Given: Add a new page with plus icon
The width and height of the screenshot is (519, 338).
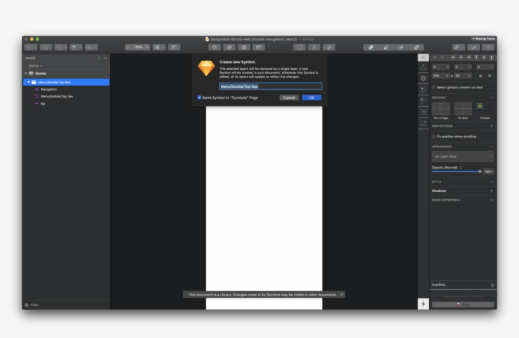Looking at the screenshot, I should coord(99,58).
